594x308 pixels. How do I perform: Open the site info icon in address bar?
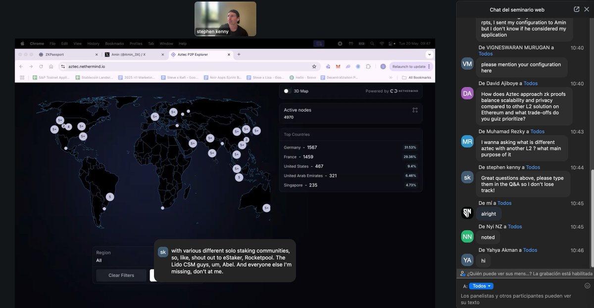[62, 66]
